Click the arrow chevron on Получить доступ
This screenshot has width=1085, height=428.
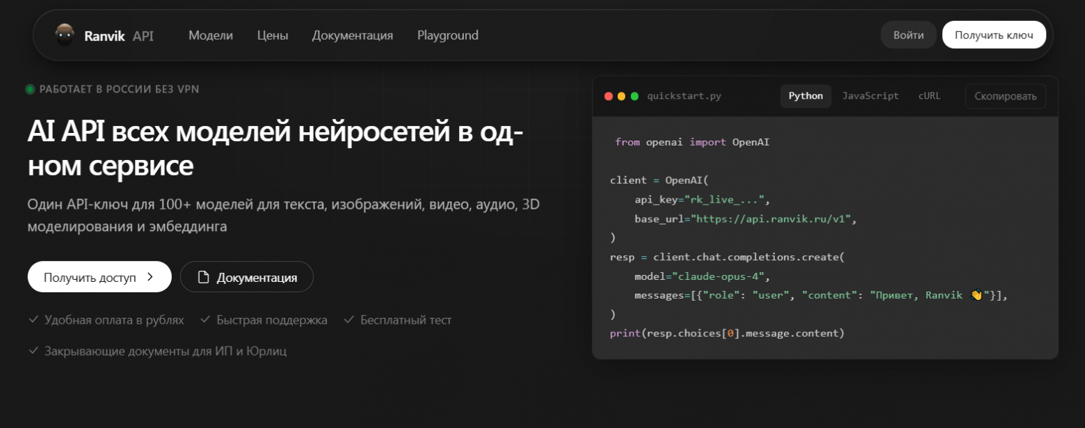coord(150,277)
